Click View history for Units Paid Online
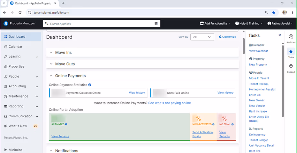 pyautogui.click(x=225, y=93)
